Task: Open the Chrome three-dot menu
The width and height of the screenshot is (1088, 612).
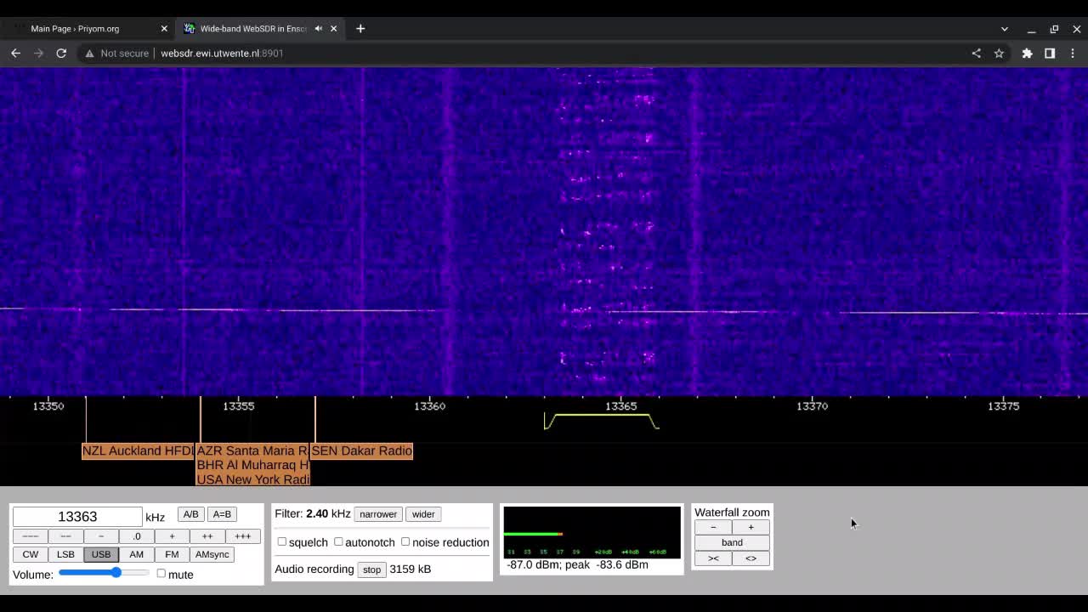Action: 1073,53
